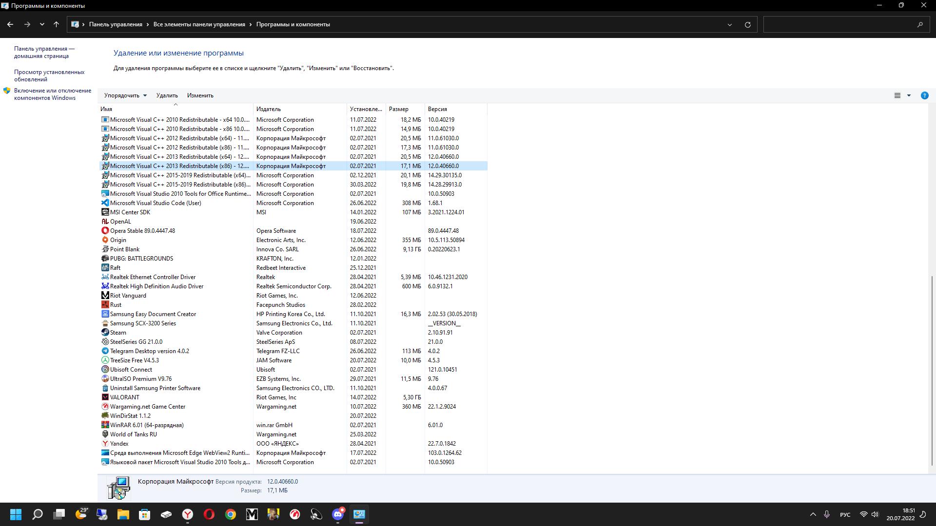Image resolution: width=936 pixels, height=526 pixels.
Task: Open Включение или отключение компонентов Windows
Action: pyautogui.click(x=52, y=94)
